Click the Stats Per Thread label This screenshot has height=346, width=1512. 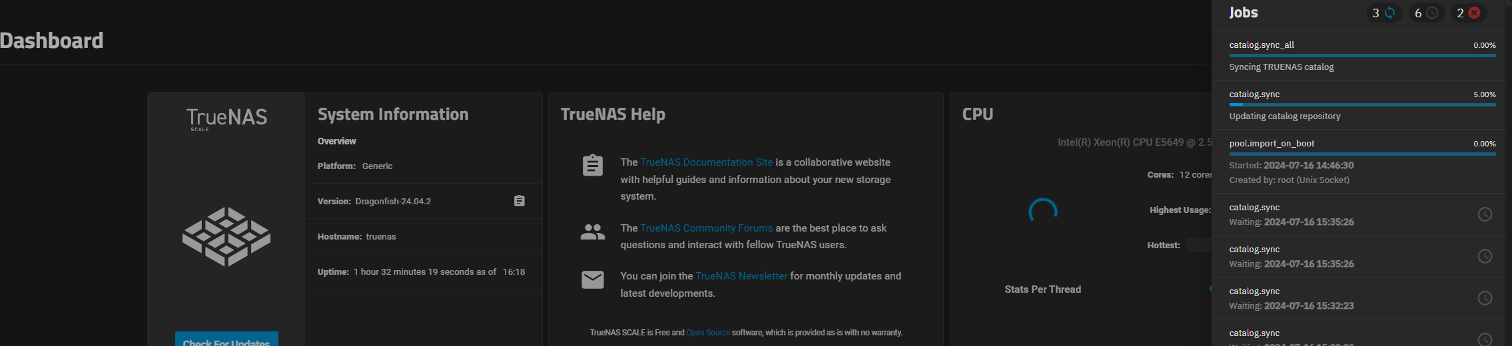pyautogui.click(x=1042, y=289)
